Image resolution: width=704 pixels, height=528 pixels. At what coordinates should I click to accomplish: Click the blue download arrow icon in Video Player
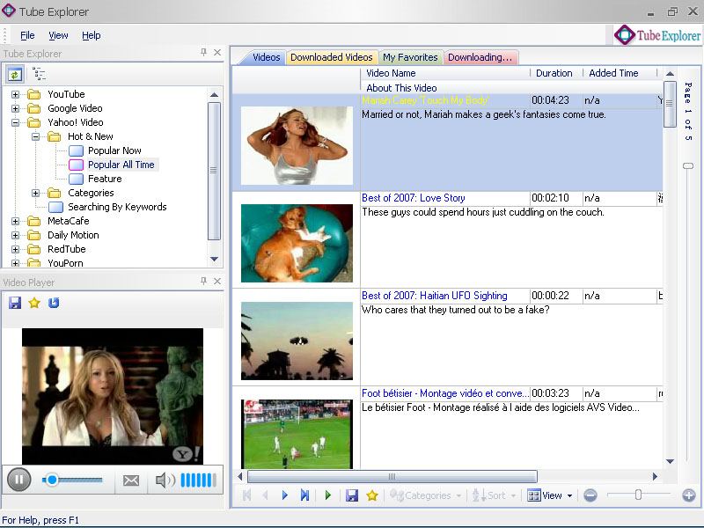tap(54, 303)
